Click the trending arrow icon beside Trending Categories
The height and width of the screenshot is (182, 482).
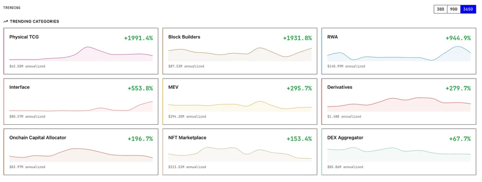[5, 22]
